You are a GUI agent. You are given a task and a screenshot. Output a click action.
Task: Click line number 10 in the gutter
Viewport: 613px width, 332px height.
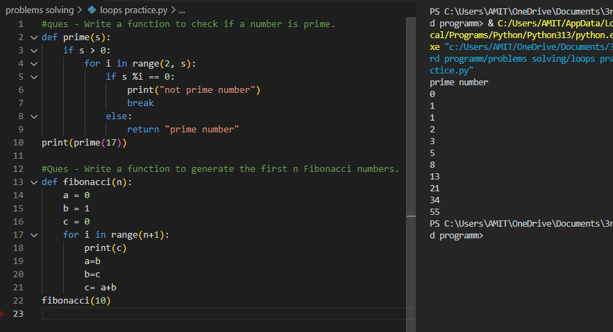point(18,143)
